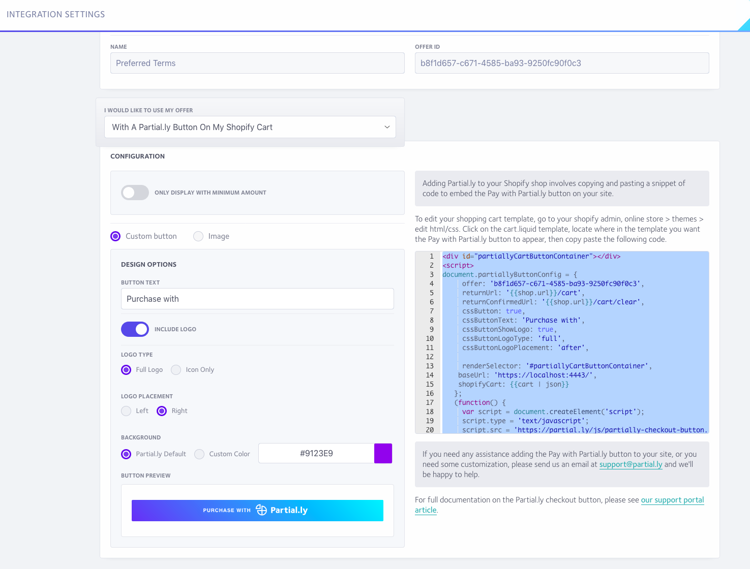This screenshot has width=750, height=569.
Task: Turn off the Include Logo switch
Action: click(x=135, y=329)
